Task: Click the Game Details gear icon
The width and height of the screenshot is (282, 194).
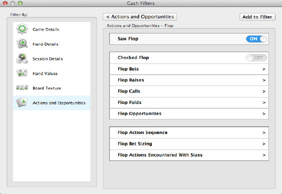Action: (x=22, y=28)
